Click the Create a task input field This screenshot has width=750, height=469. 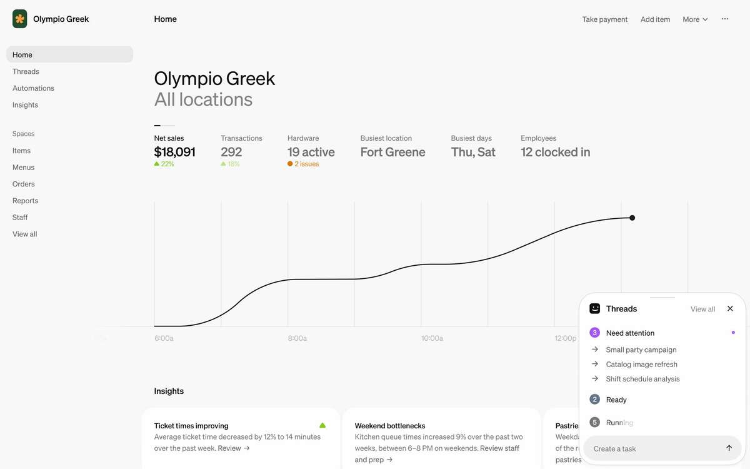(653, 448)
